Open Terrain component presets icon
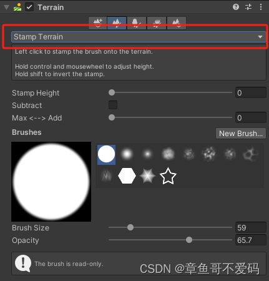This screenshot has width=269, height=281. pyautogui.click(x=248, y=7)
